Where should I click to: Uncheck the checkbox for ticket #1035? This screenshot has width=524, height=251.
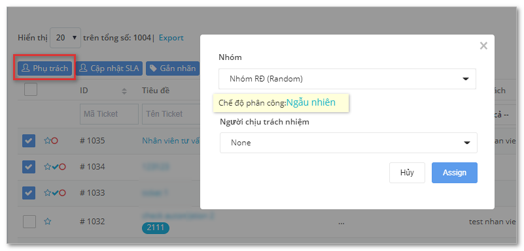coord(29,141)
